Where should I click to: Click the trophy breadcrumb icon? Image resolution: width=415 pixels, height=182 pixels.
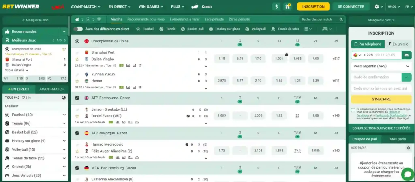point(99,19)
